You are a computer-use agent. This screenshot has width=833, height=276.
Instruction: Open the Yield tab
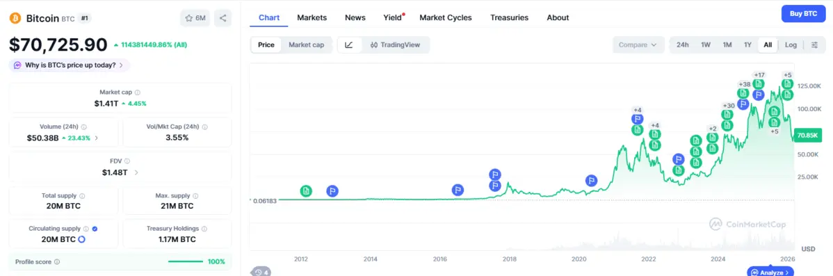393,17
